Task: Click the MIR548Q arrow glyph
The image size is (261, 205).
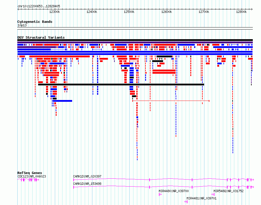Action: point(213,194)
